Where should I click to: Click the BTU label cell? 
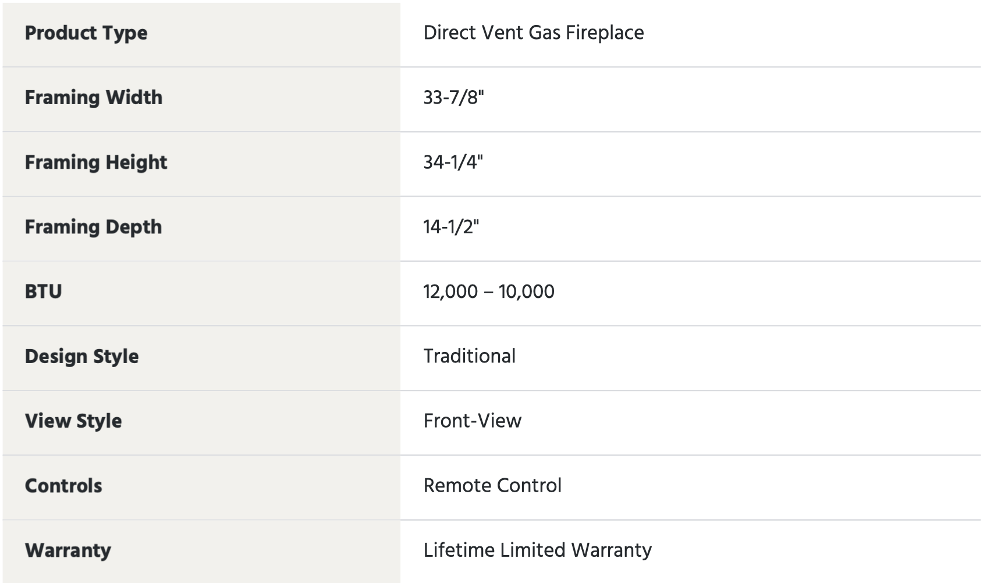pos(201,293)
